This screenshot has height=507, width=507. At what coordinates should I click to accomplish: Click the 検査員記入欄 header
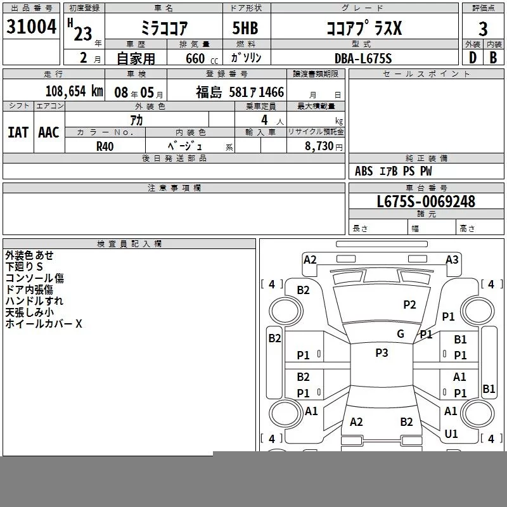[129, 244]
